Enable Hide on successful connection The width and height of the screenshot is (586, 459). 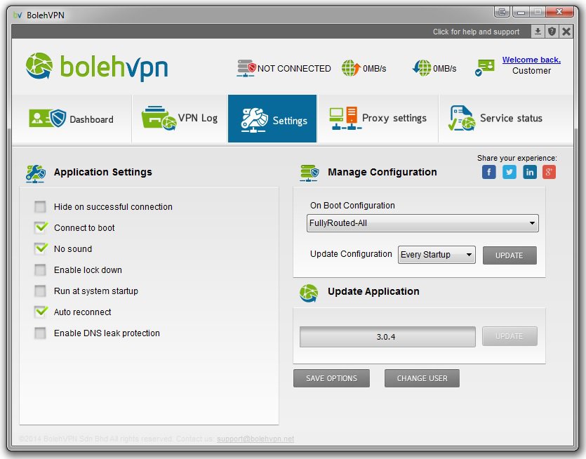(40, 207)
